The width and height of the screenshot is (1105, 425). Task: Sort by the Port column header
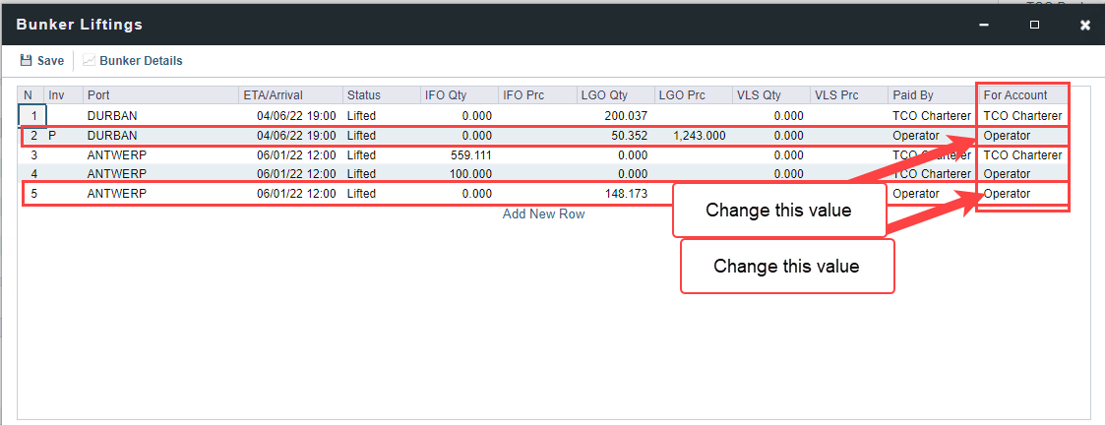tap(97, 95)
